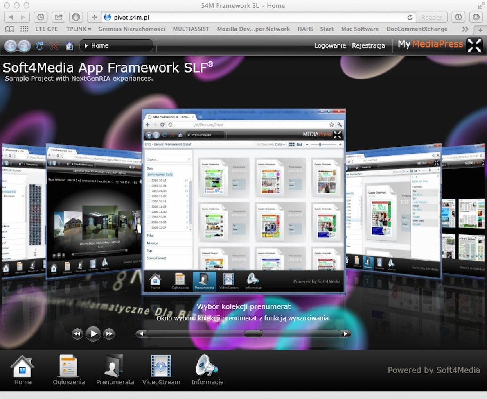Click the Soft4Media App Framework SLF heading
The height and width of the screenshot is (399, 487).
point(108,68)
